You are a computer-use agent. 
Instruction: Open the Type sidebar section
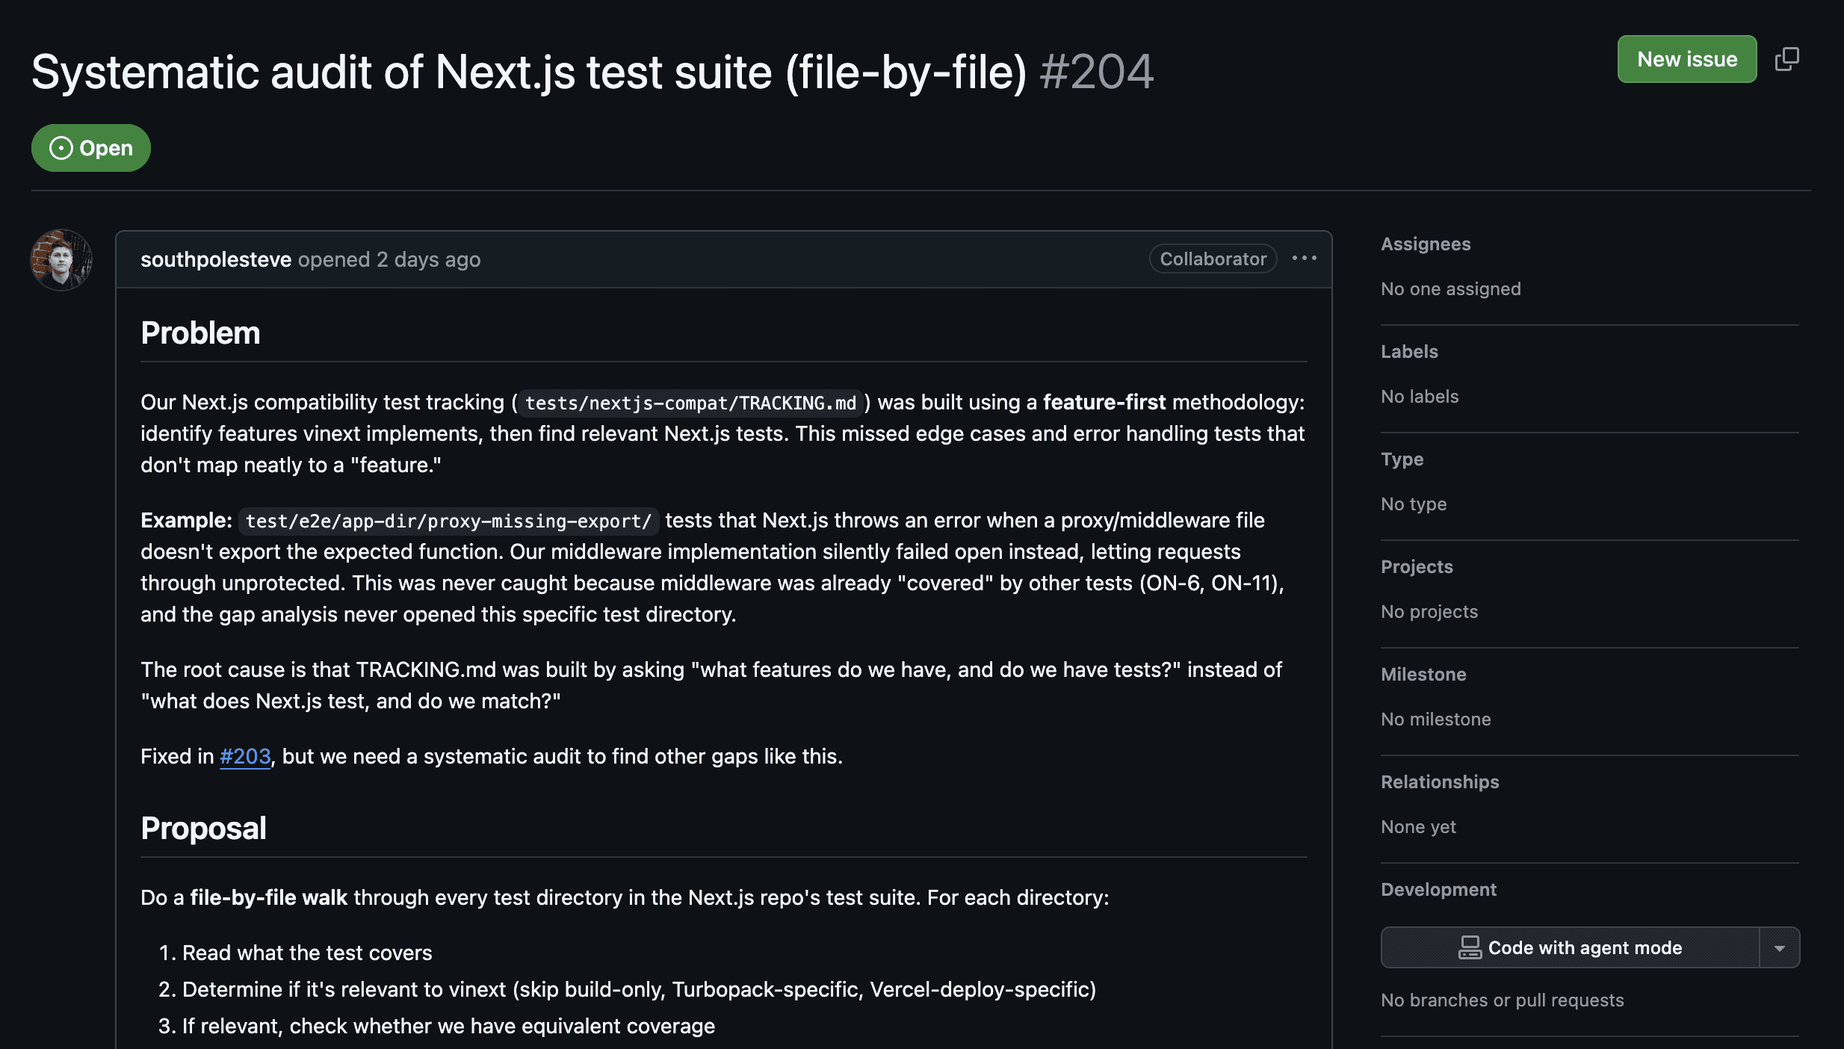coord(1402,459)
